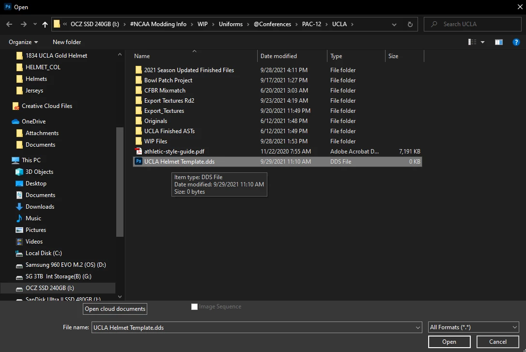Viewport: 526px width, 352px height.
Task: Navigate to #NCAA Modding Info breadcrumb
Action: (x=158, y=24)
